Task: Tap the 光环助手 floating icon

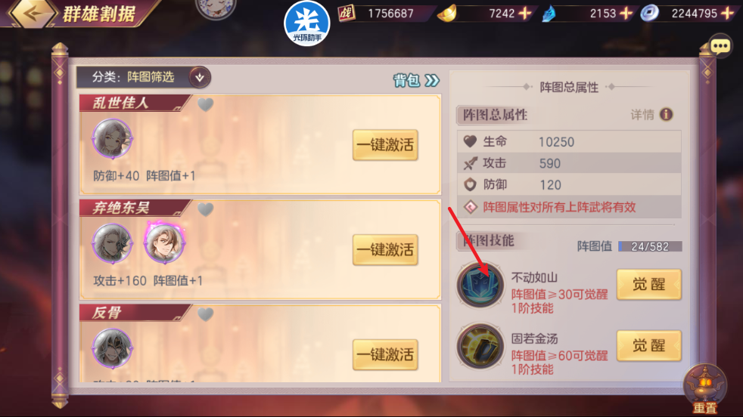Action: click(307, 23)
